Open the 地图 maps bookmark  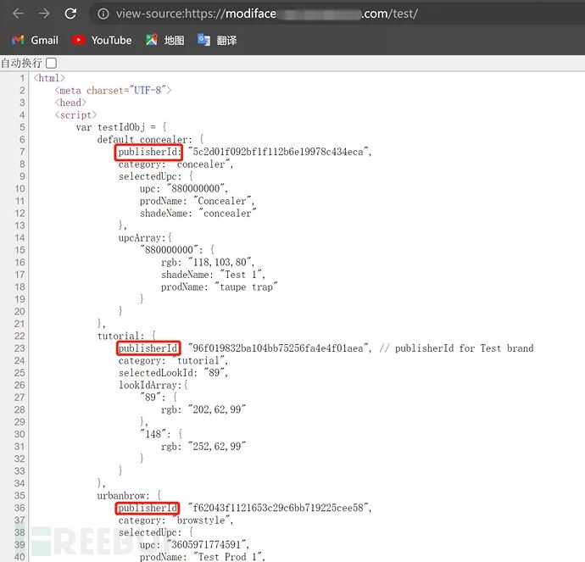(165, 41)
